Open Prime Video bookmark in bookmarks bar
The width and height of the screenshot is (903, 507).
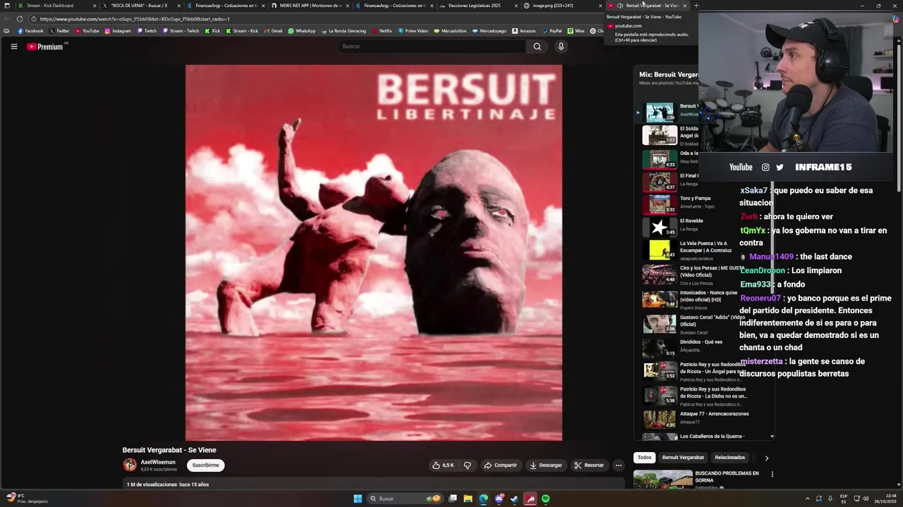413,31
